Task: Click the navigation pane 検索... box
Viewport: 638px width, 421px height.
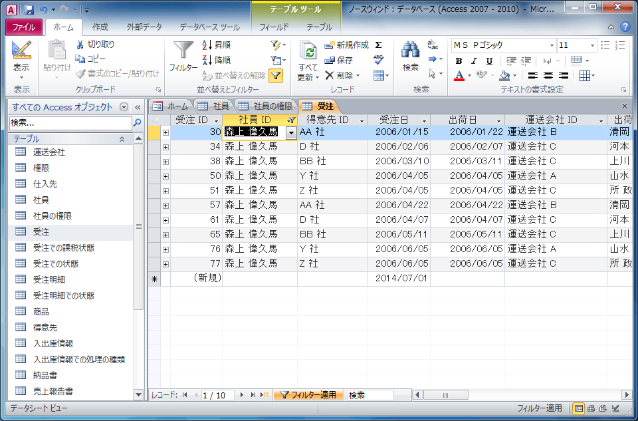Action: (70, 122)
